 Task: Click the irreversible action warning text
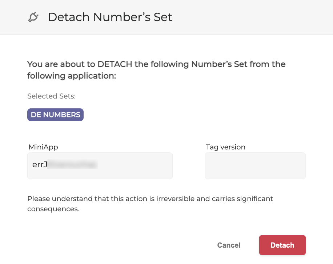[x=150, y=204]
